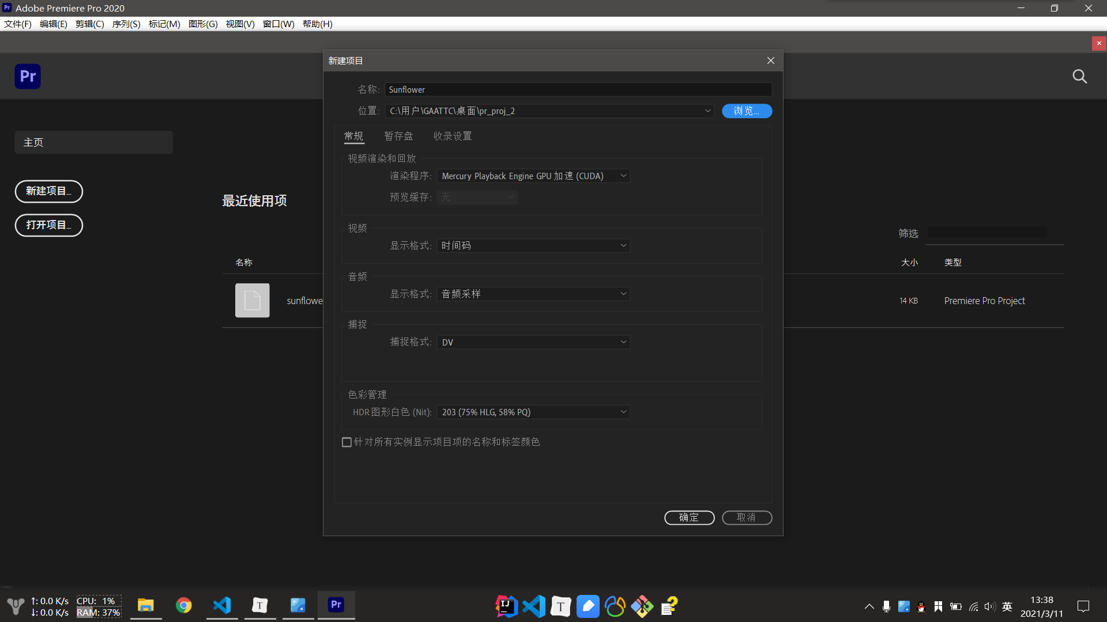Click the sunflower project file thumbnail
This screenshot has height=622, width=1107.
[x=252, y=300]
